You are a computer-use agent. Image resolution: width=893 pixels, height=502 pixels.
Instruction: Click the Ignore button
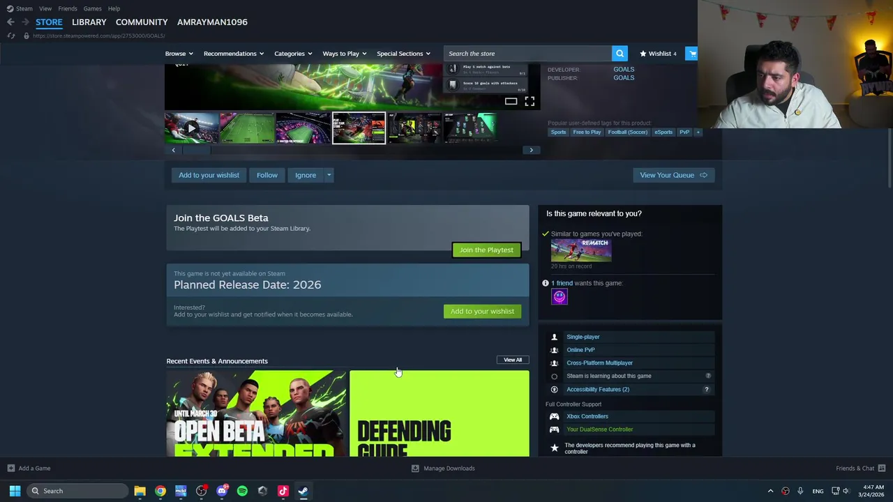305,175
